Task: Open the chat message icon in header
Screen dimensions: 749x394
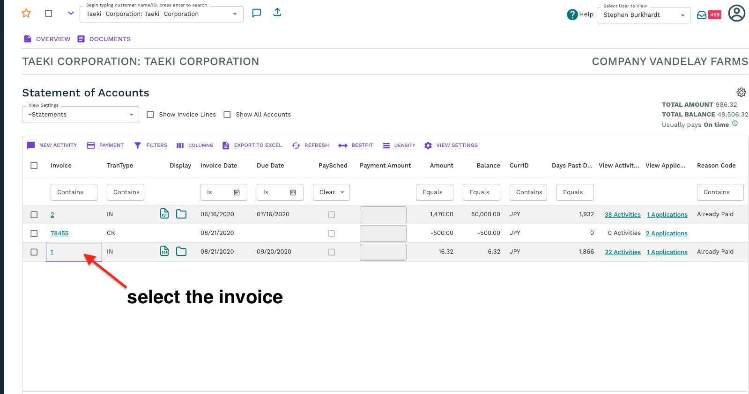Action: click(x=256, y=13)
